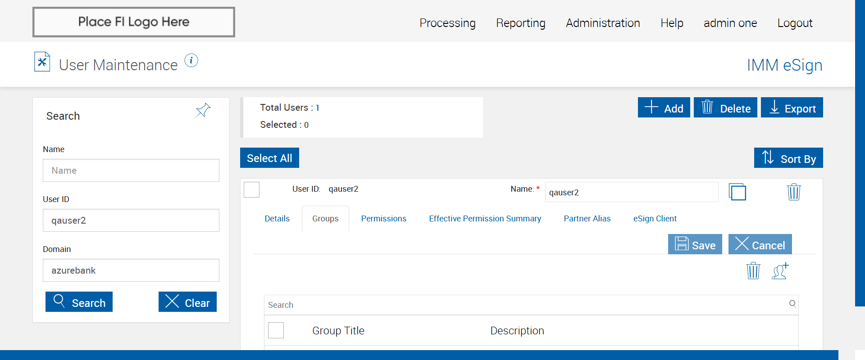Click the Select All button
Screen dimensions: 865x360
(x=269, y=158)
